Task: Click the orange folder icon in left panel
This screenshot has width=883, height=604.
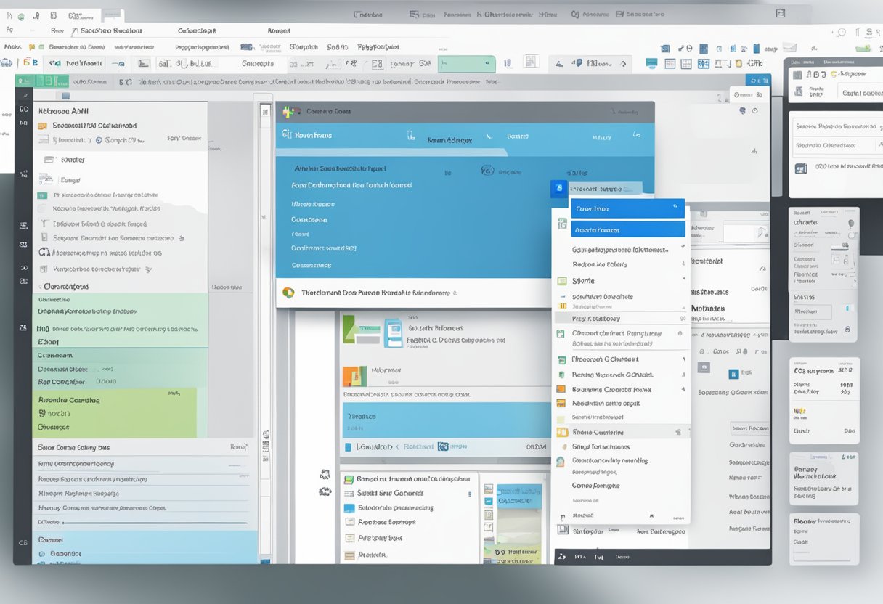Action: coord(41,126)
